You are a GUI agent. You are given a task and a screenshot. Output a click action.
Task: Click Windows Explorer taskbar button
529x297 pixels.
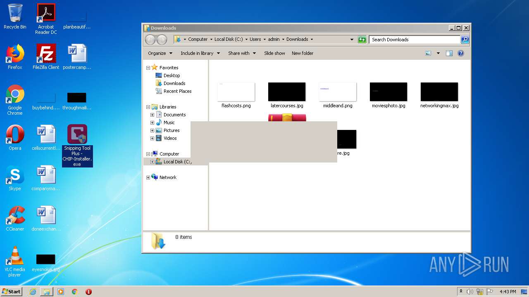pos(47,292)
